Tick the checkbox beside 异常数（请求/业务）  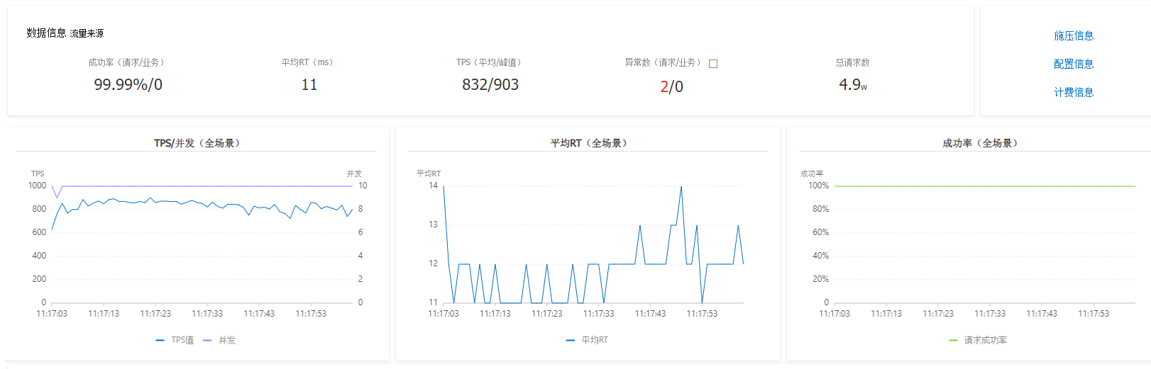[713, 64]
